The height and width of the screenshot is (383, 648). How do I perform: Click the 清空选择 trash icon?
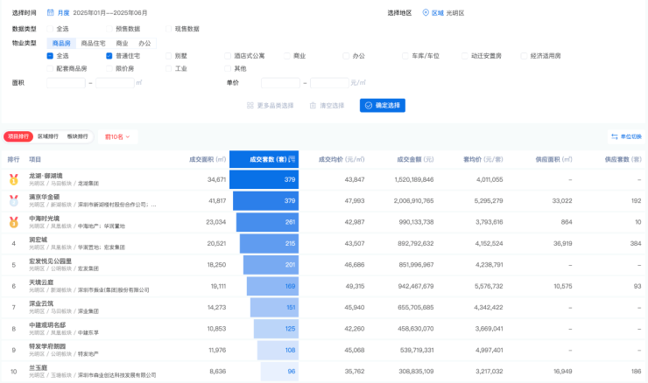click(x=313, y=106)
